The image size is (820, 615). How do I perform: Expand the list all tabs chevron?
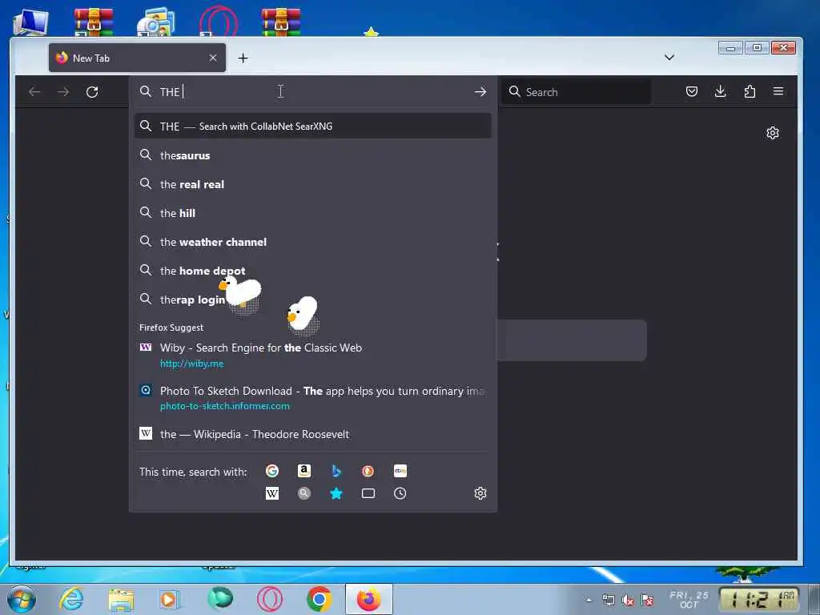coord(669,58)
